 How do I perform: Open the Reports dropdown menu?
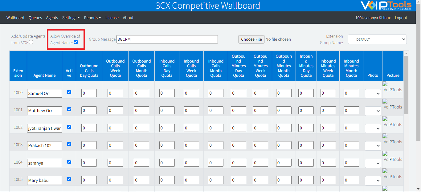click(x=92, y=18)
